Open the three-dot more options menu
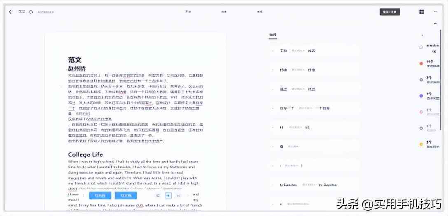 pos(435,11)
